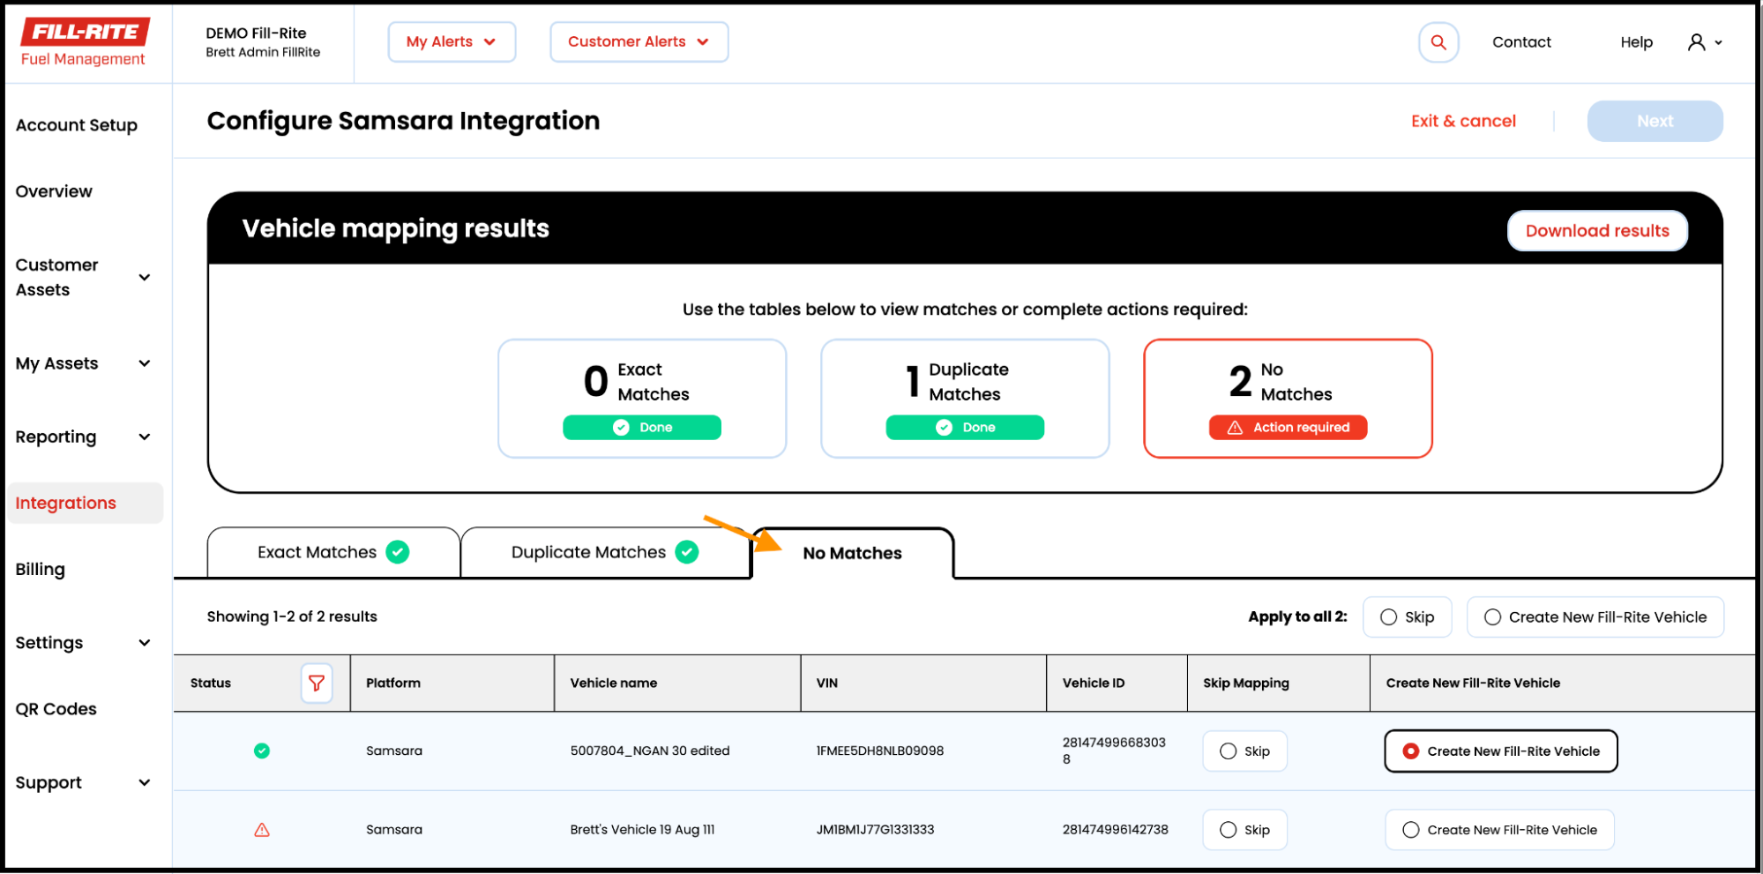Viewport: 1763px width, 874px height.
Task: Open the Customer Alerts dropdown
Action: pyautogui.click(x=639, y=41)
